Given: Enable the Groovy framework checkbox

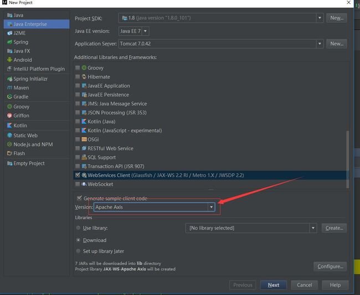Looking at the screenshot, I should point(78,68).
